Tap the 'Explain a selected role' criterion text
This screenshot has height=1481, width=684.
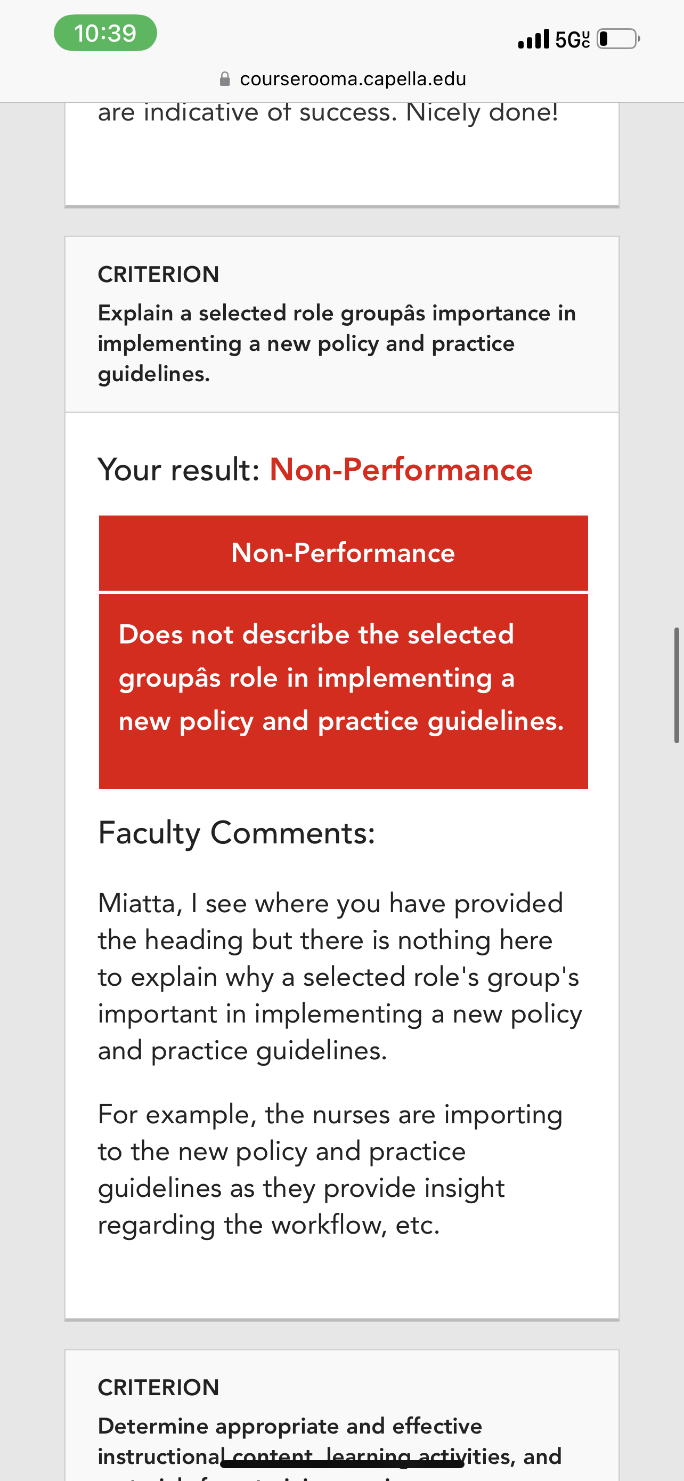click(x=337, y=343)
